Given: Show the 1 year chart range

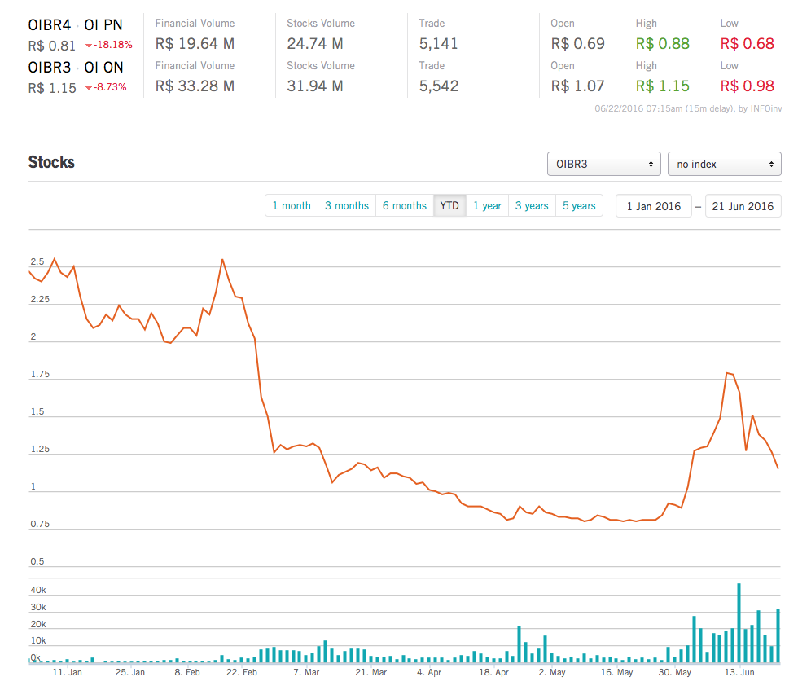Looking at the screenshot, I should click(x=487, y=206).
